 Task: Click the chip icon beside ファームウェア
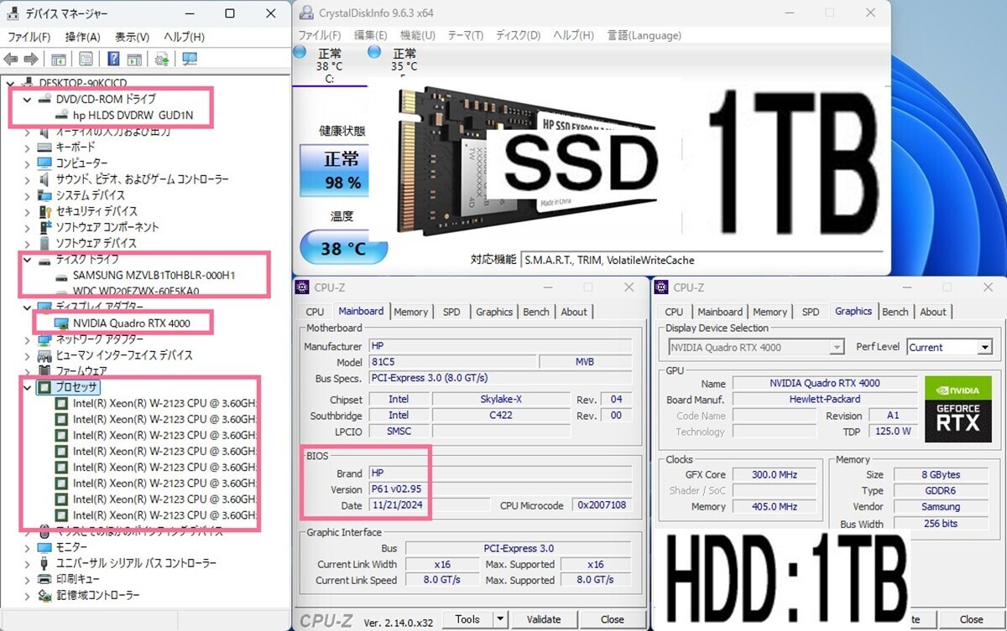point(45,370)
